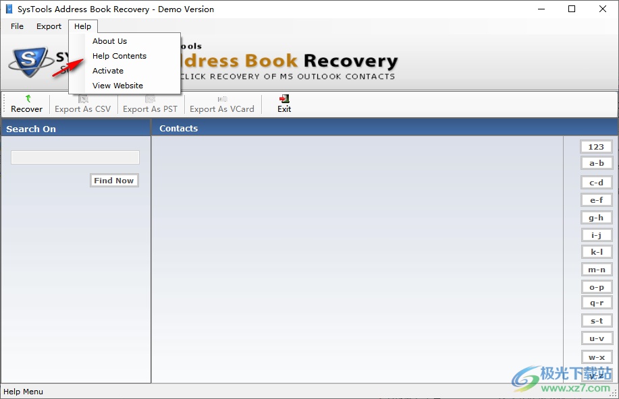619x399 pixels.
Task: Click the Exit toolbar icon
Action: click(284, 98)
